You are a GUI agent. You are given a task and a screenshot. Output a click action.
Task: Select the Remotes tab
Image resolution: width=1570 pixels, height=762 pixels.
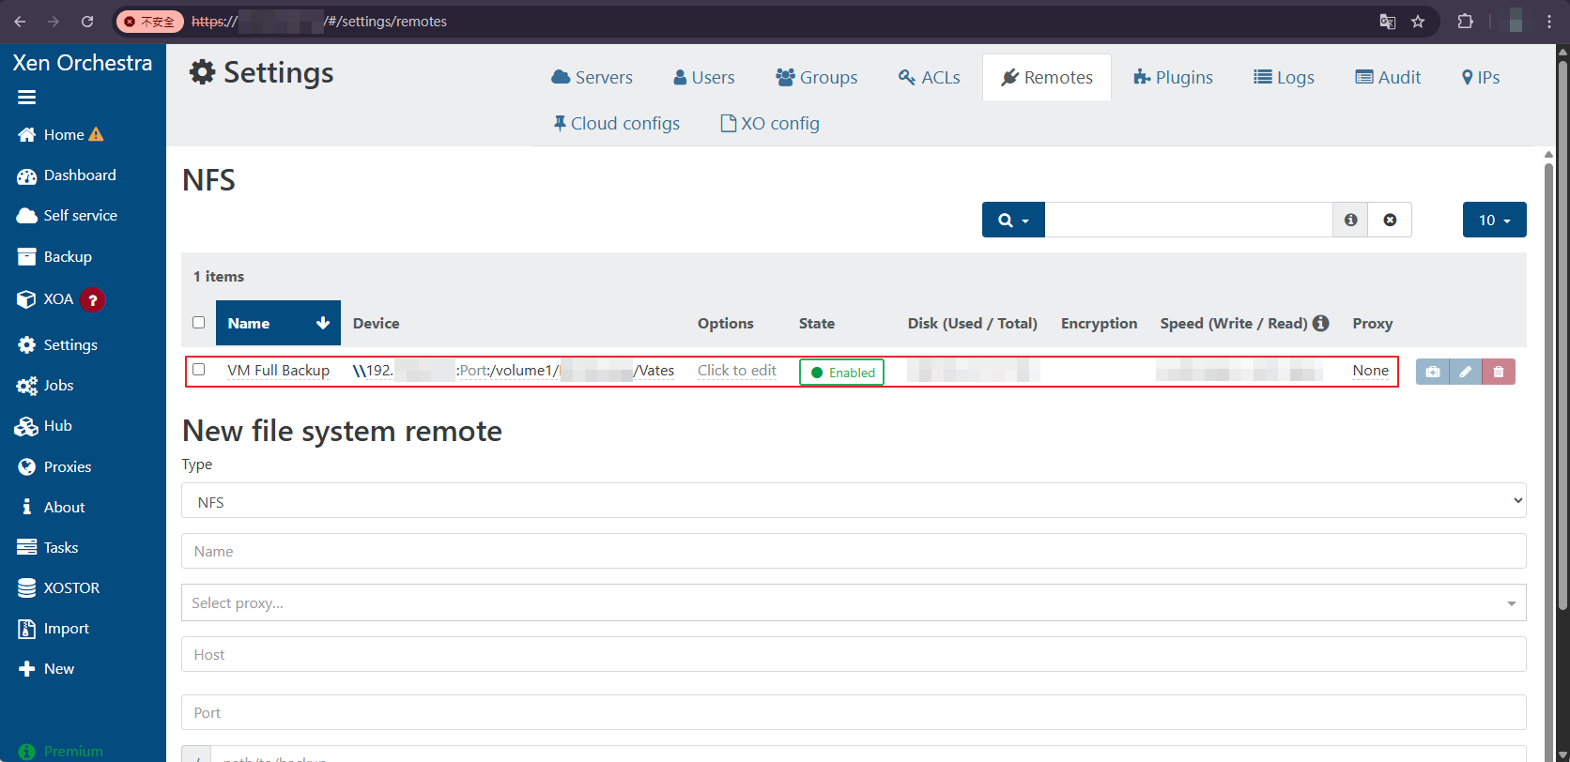(x=1047, y=78)
